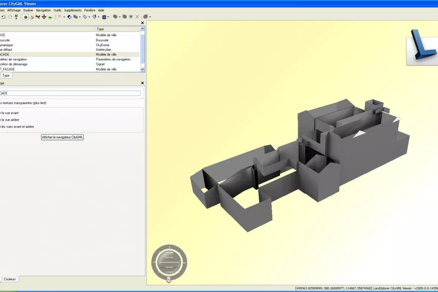
Task: Switch to the Couleurs tab
Action: point(10,279)
